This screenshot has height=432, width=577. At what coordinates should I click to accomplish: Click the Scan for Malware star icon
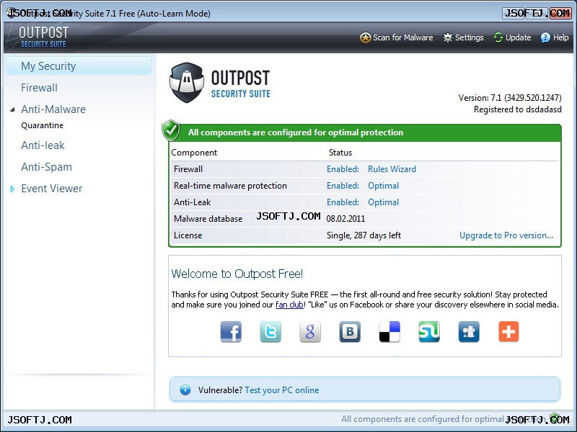tap(365, 37)
